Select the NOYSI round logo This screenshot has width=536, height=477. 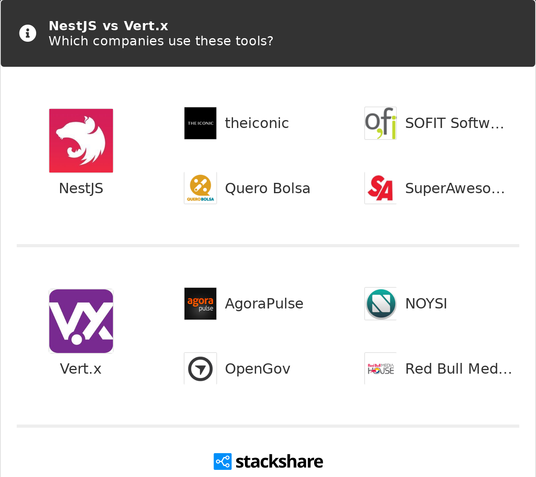(x=381, y=304)
